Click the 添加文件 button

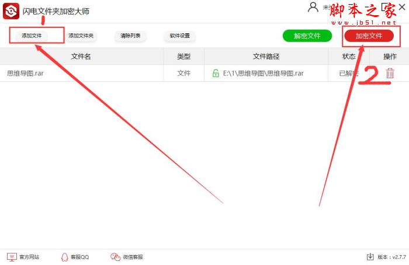(32, 36)
